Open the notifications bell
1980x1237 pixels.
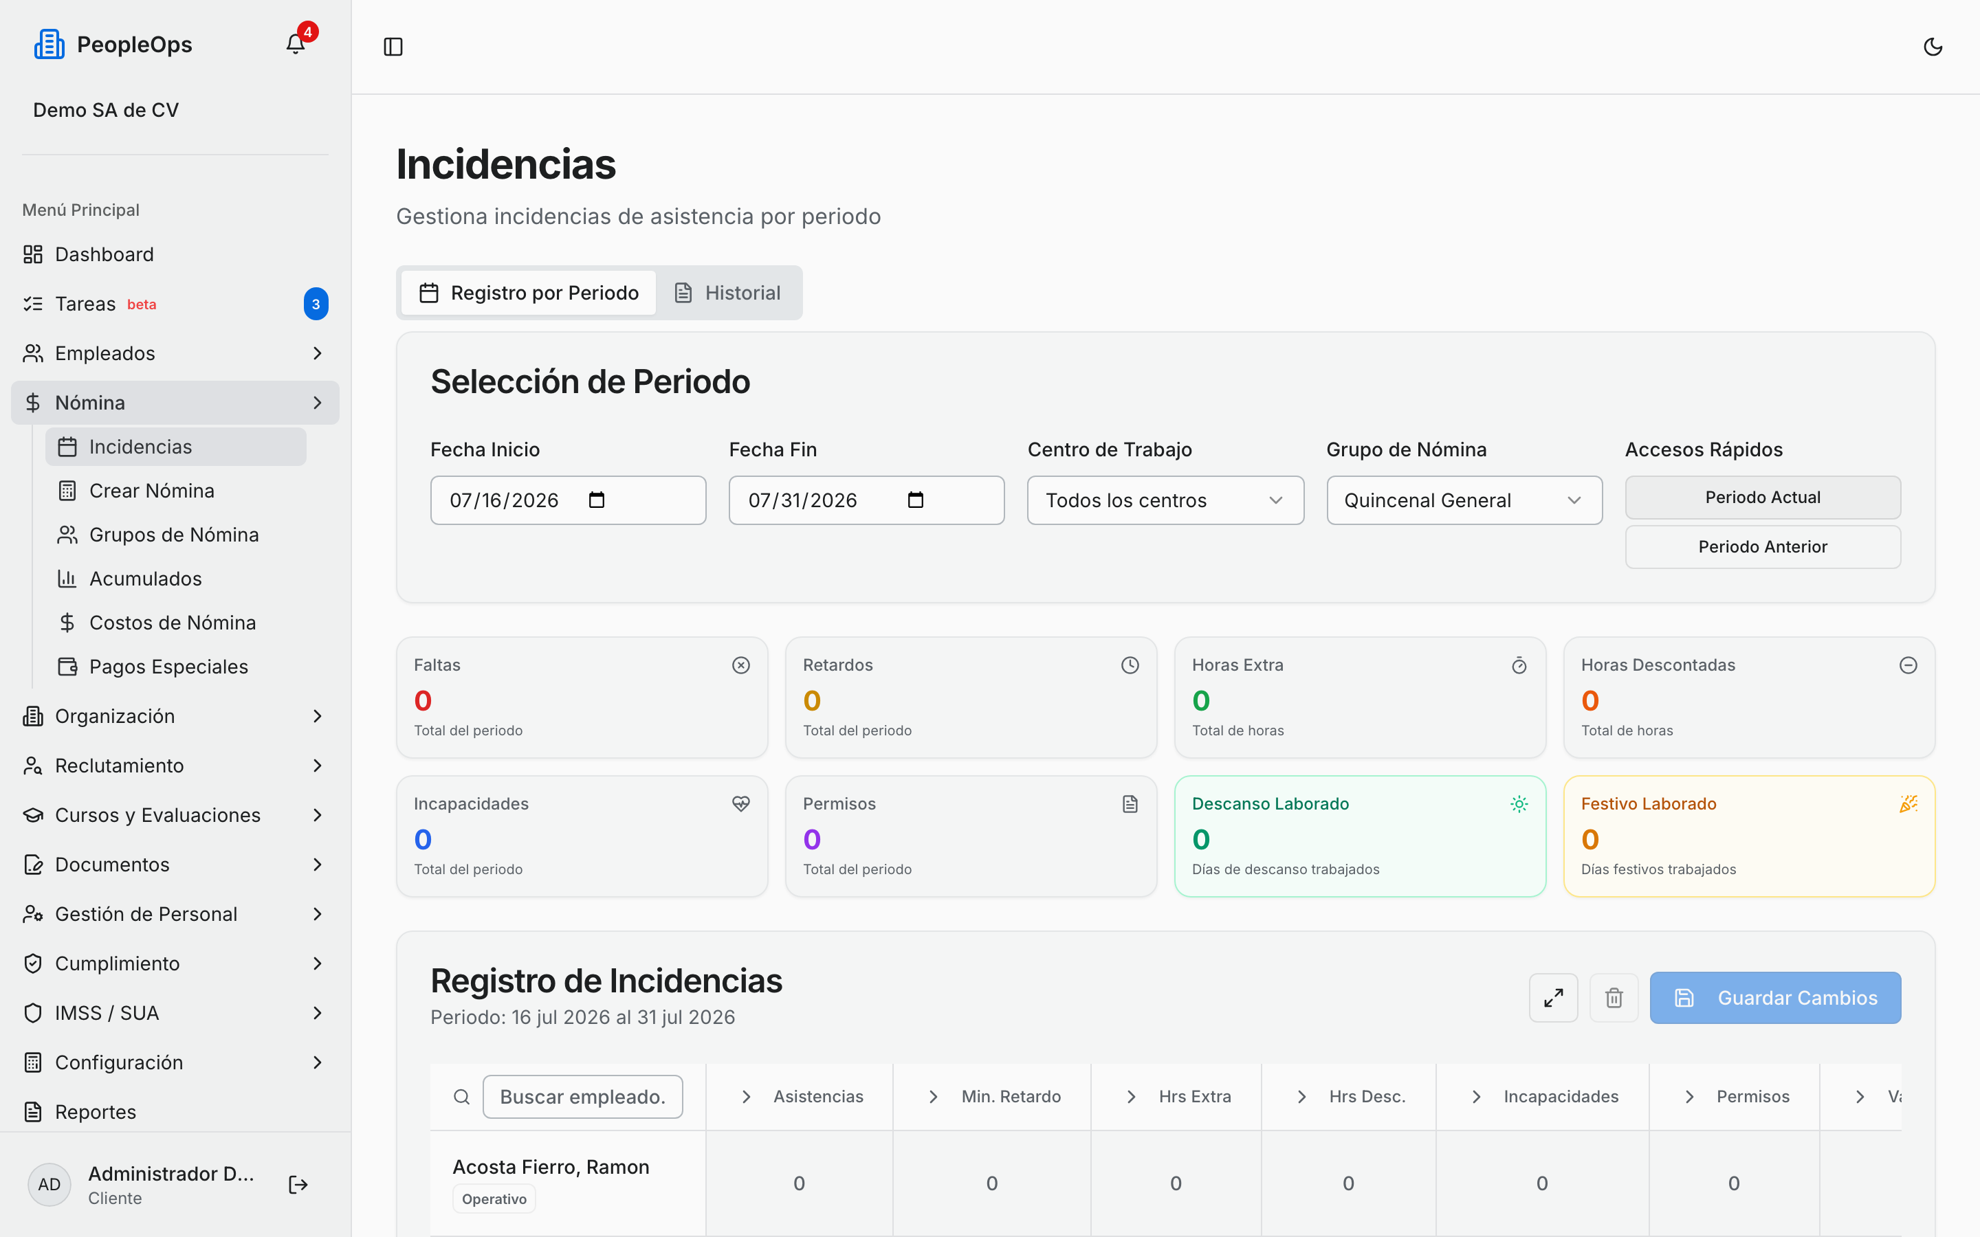[296, 44]
